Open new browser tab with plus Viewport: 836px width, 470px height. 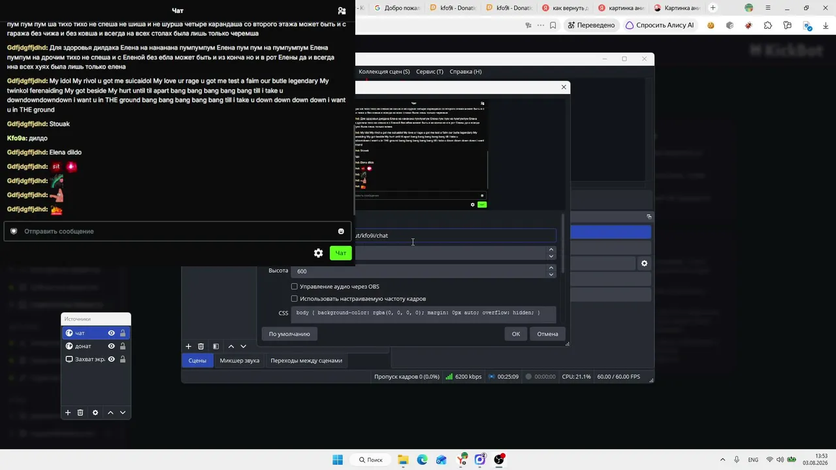click(x=713, y=8)
